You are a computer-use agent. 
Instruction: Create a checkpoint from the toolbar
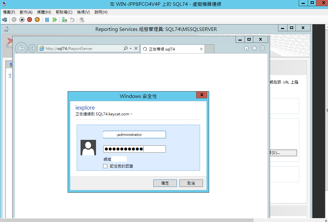point(64,20)
